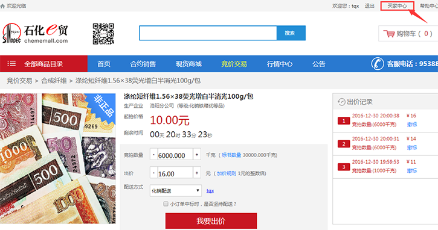
Task: Click 撤标 for the ¥11 bid
Action: click(412, 170)
